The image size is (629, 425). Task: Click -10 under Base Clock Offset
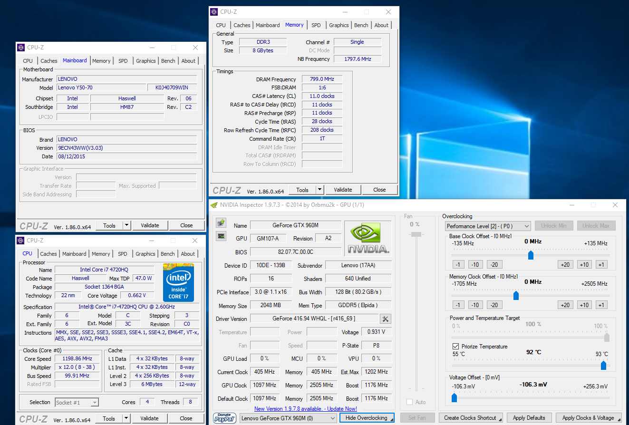coord(475,265)
